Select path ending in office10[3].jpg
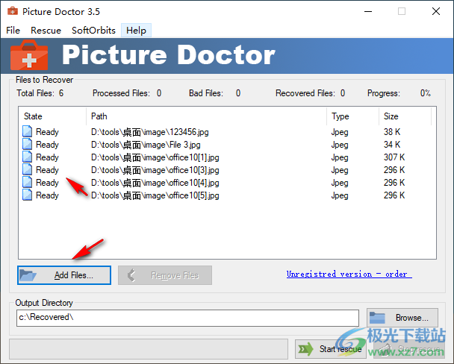This screenshot has width=454, height=364. point(155,170)
